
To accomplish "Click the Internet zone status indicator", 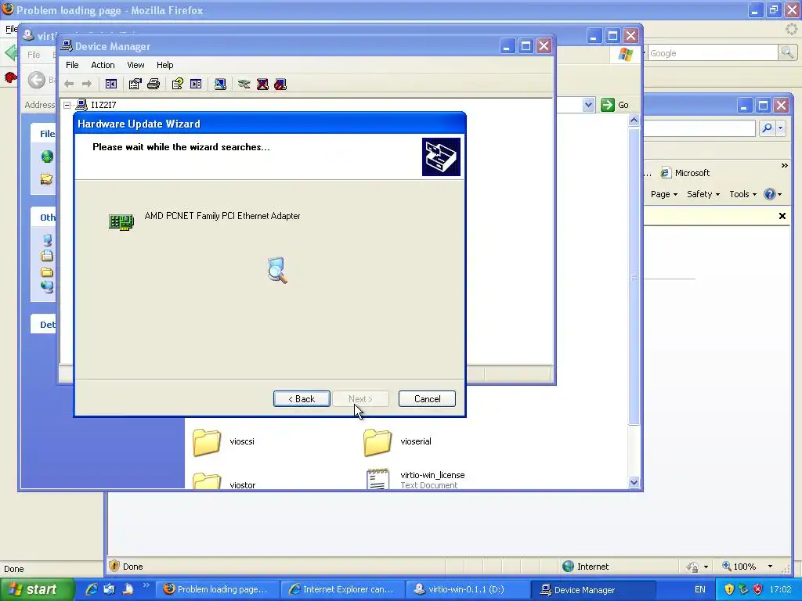I will pos(585,567).
